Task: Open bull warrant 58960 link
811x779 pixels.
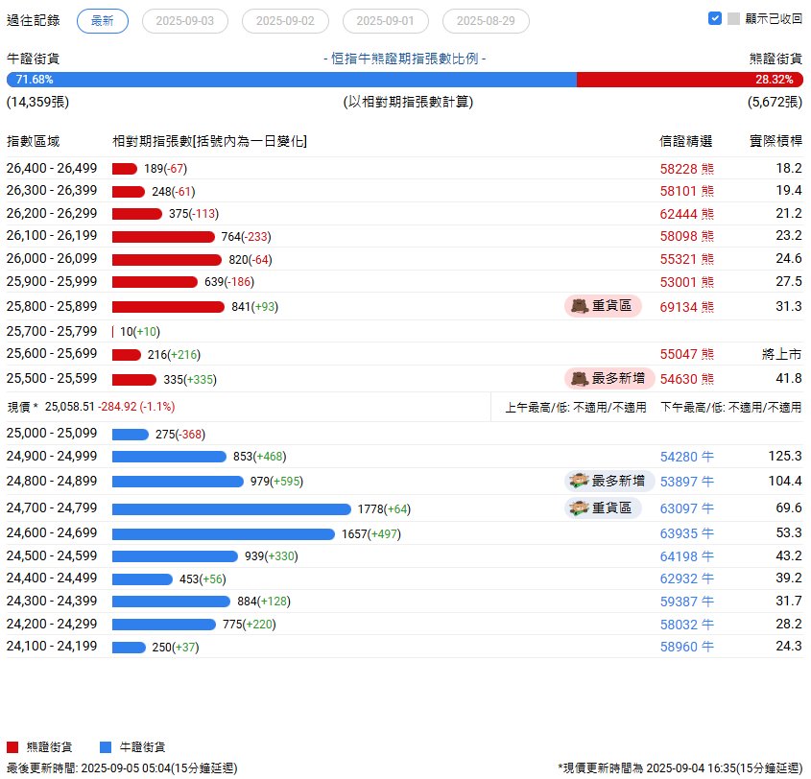Action: coord(687,647)
